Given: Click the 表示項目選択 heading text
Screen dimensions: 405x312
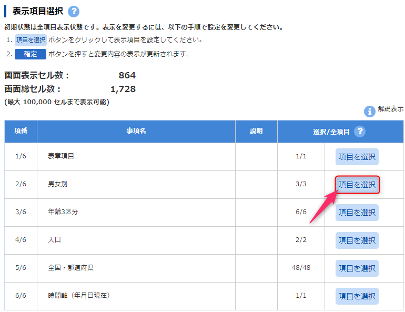Looking at the screenshot, I should (x=38, y=11).
